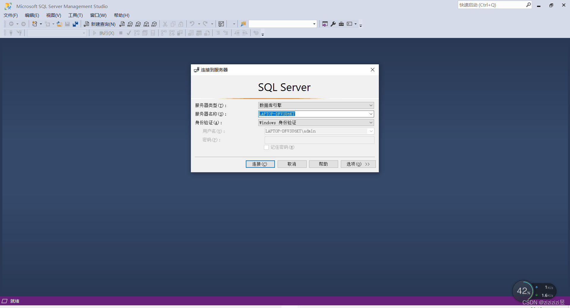Open the available databases combo box

57,33
